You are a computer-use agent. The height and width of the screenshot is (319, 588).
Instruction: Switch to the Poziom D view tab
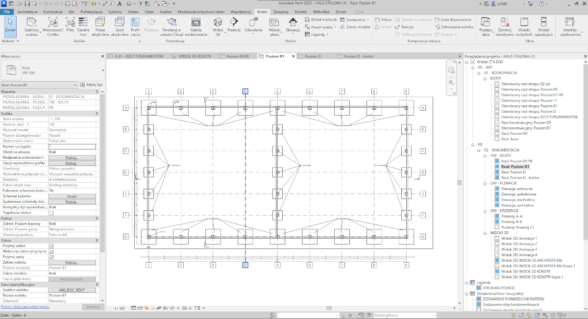[x=313, y=56]
